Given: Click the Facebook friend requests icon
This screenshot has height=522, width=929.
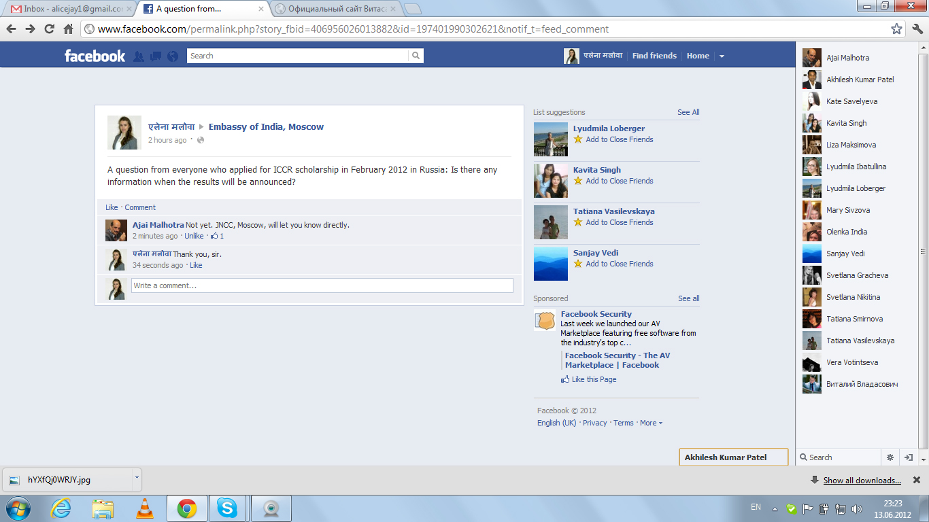Looking at the screenshot, I should 139,56.
